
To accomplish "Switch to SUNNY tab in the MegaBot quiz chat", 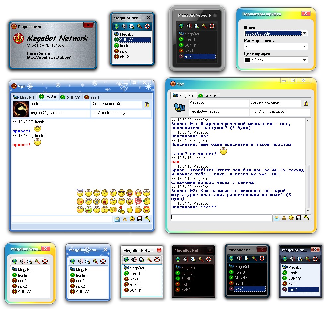I will (x=209, y=96).
